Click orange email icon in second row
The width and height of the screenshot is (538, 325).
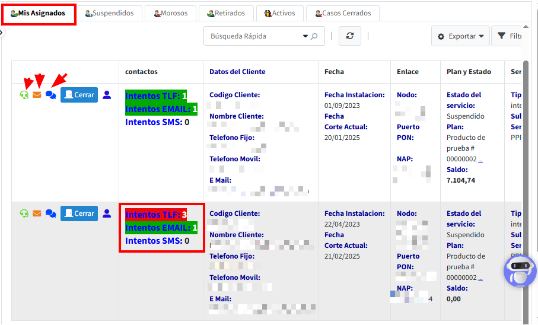pyautogui.click(x=37, y=214)
